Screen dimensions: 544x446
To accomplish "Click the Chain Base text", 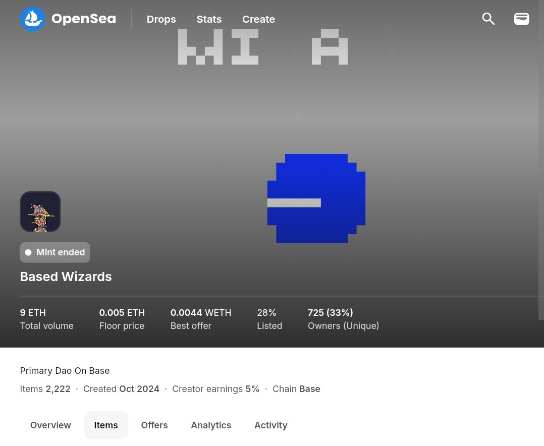I will coord(296,389).
